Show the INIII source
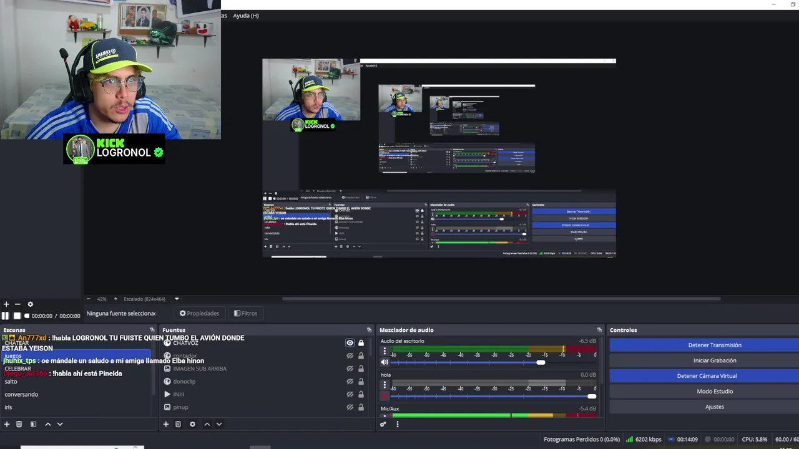Image resolution: width=799 pixels, height=449 pixels. pos(350,394)
